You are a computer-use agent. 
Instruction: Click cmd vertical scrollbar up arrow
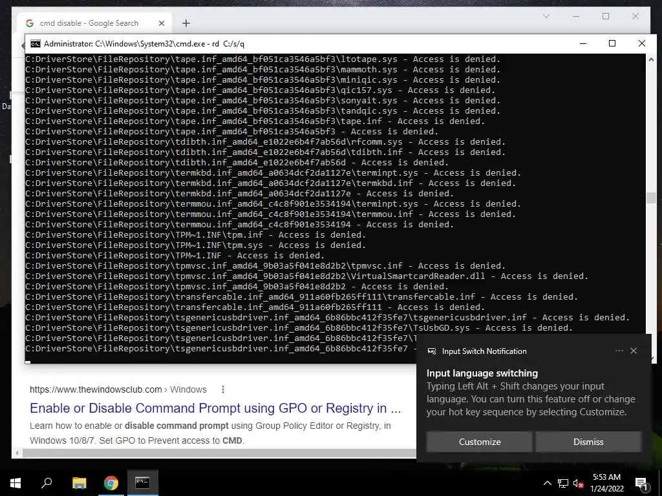(651, 59)
